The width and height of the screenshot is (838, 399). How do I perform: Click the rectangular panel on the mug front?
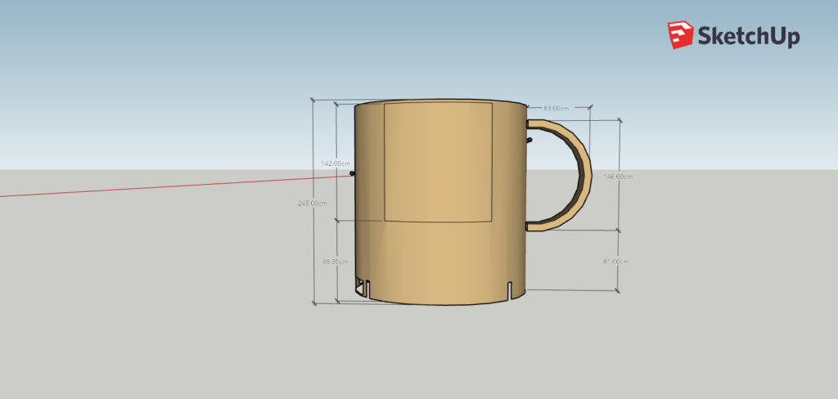(438, 162)
